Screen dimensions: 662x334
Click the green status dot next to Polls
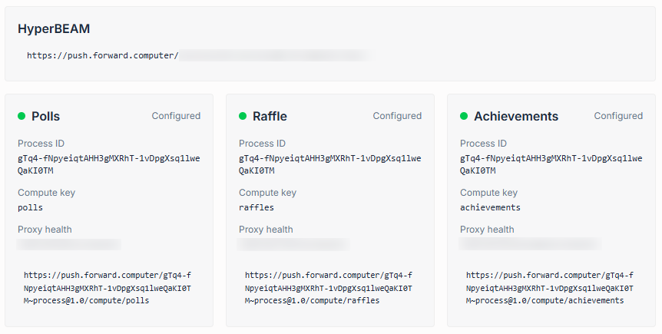pyautogui.click(x=22, y=116)
